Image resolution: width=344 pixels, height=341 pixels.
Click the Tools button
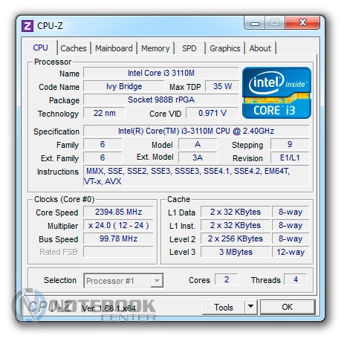point(224,307)
